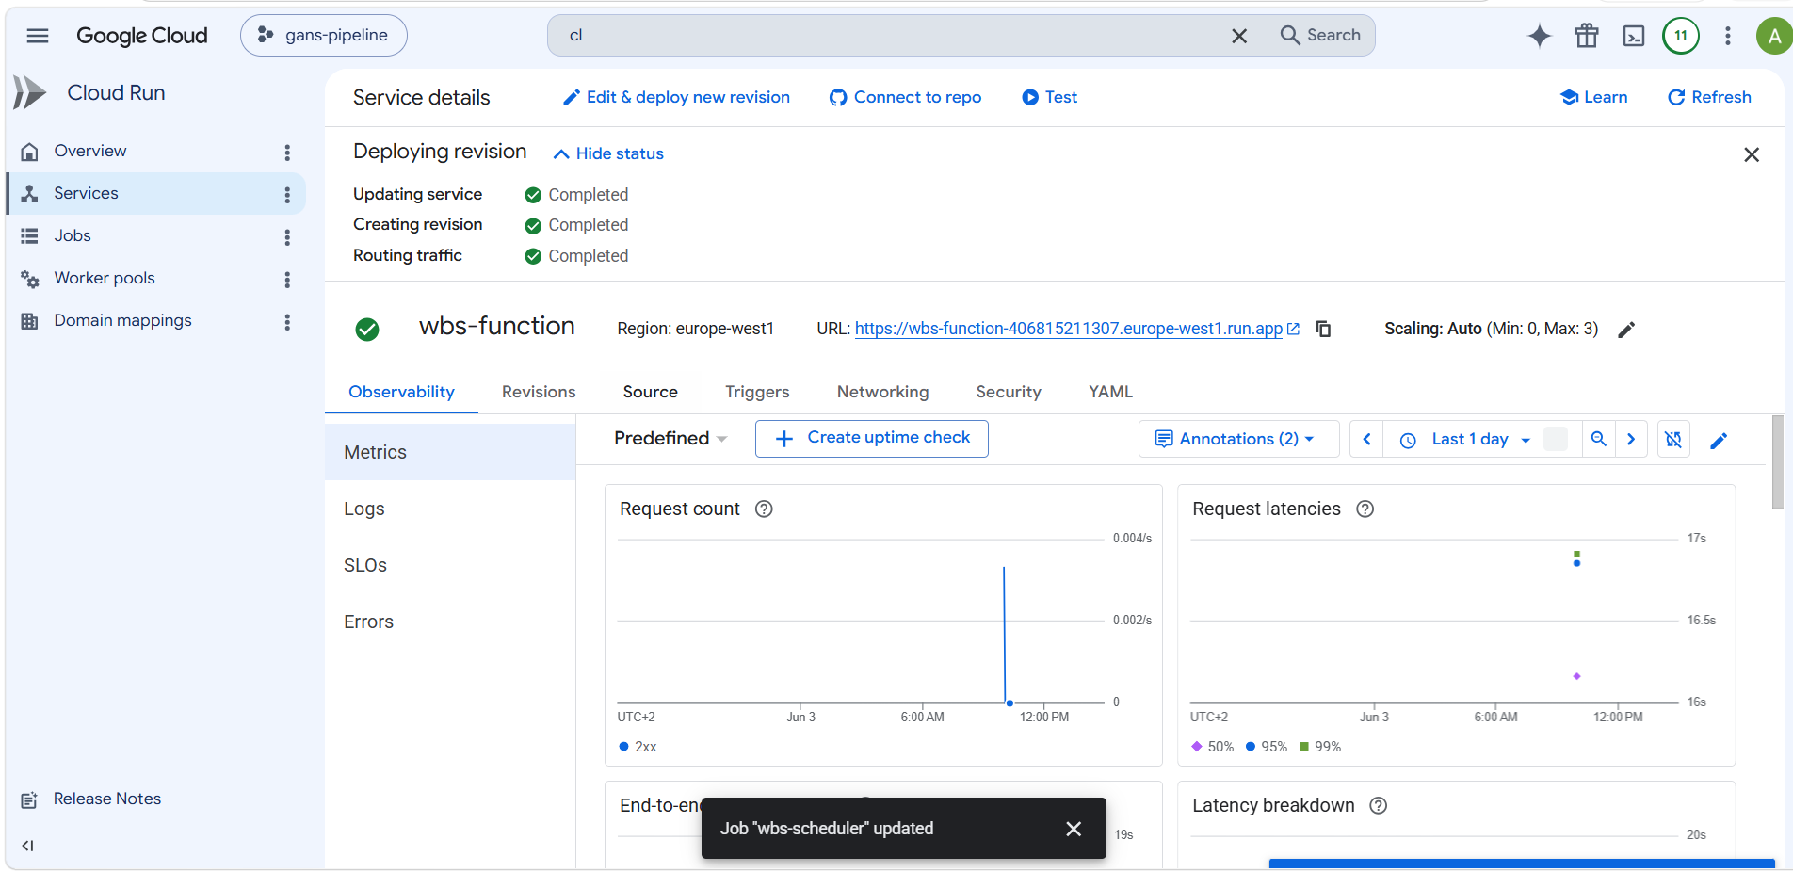Open the top bar more options menu

(1727, 36)
